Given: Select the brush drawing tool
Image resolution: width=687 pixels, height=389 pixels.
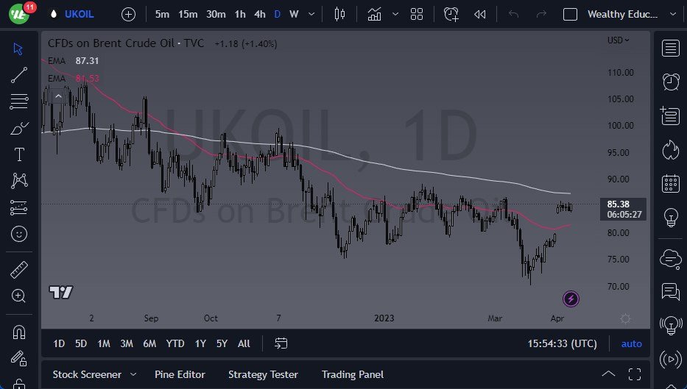Looking at the screenshot, I should click(x=19, y=128).
